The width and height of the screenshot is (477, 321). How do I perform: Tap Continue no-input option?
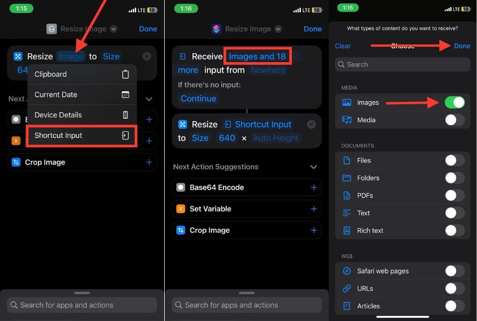(198, 98)
